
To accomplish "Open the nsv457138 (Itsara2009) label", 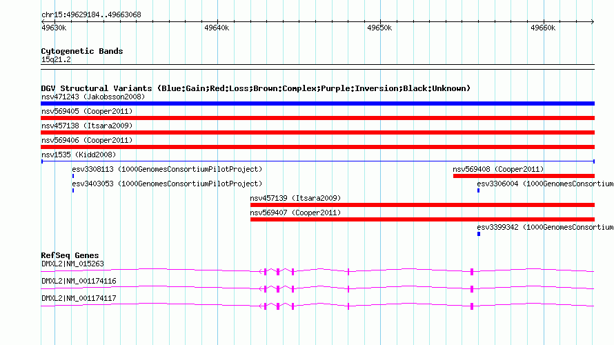I will pyautogui.click(x=87, y=126).
